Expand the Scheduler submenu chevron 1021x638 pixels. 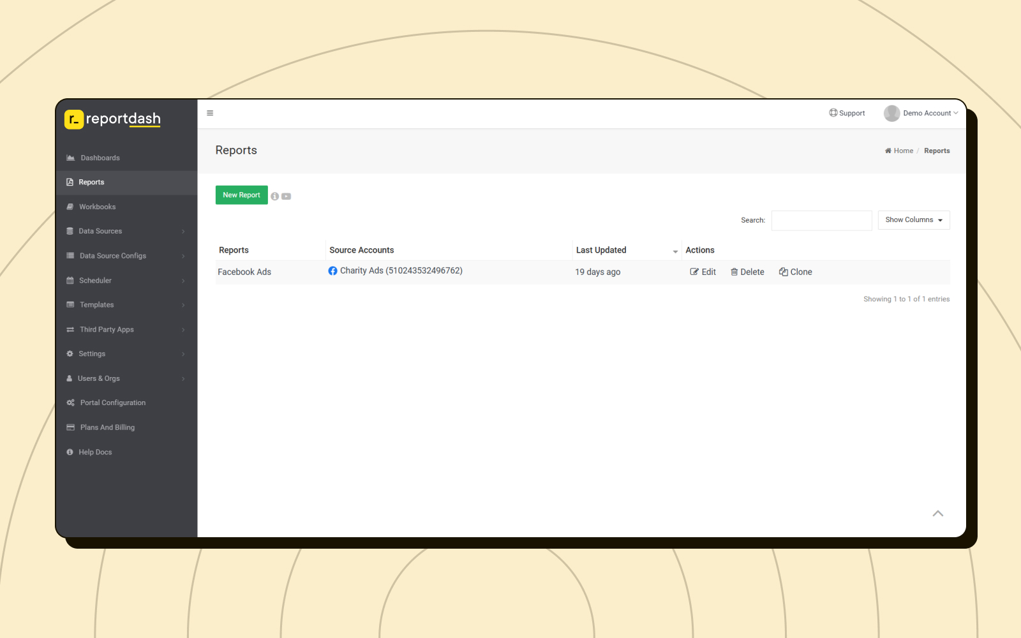(x=183, y=281)
